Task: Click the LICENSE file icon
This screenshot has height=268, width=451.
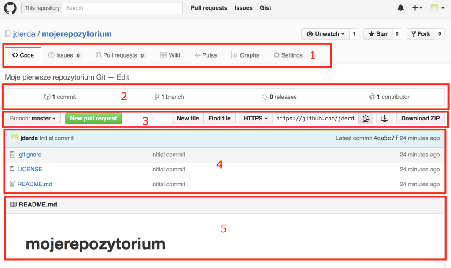Action: tap(12, 169)
